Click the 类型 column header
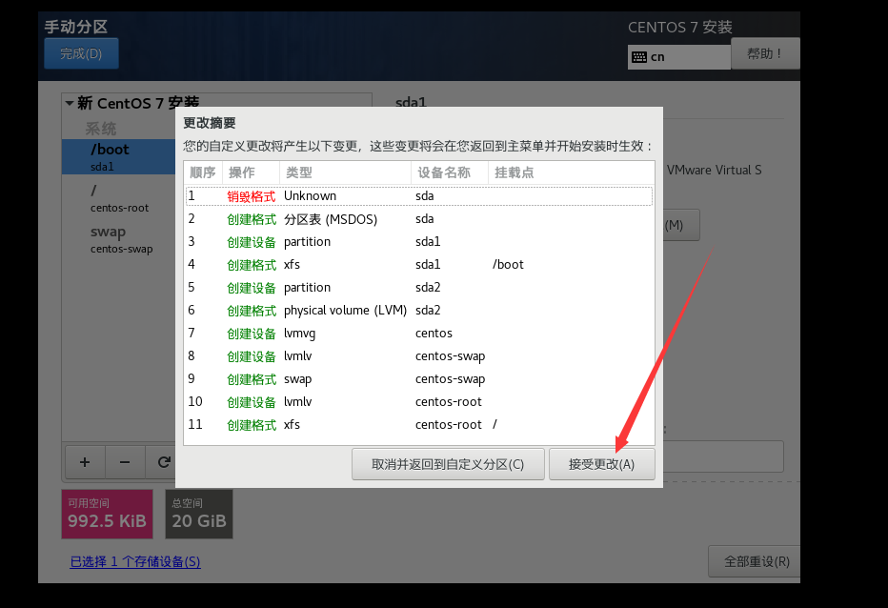Viewport: 888px width, 608px height. pos(345,172)
